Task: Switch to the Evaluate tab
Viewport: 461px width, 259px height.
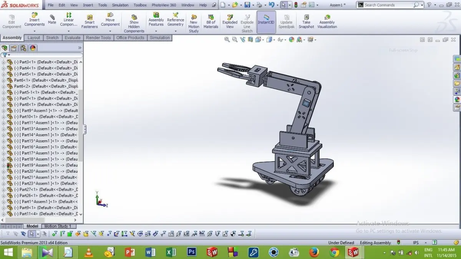Action: click(73, 38)
